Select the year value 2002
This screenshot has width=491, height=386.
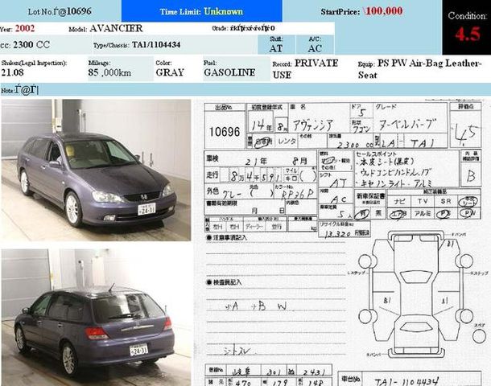coord(25,28)
